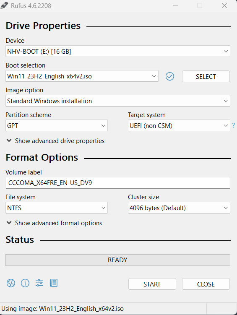Open the Image option dropdown

point(118,101)
